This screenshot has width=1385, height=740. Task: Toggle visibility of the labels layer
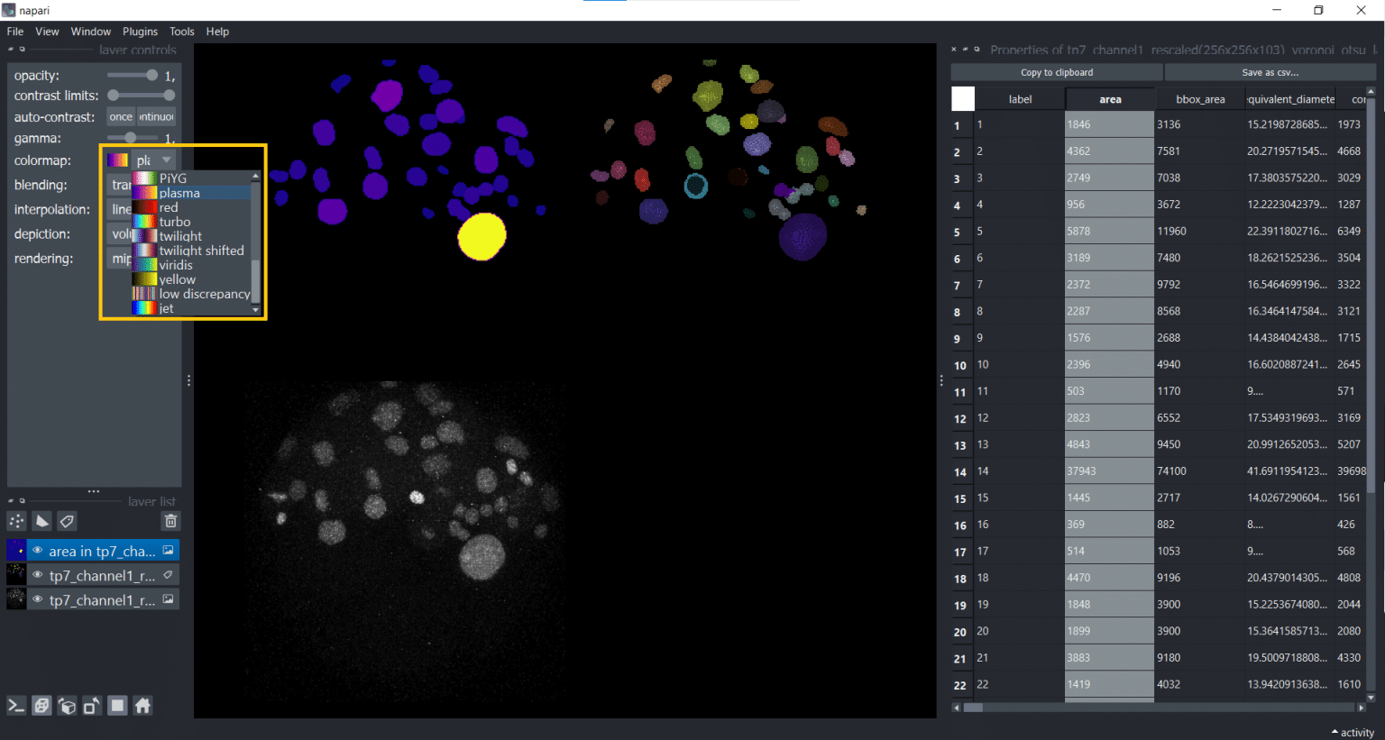pos(38,575)
